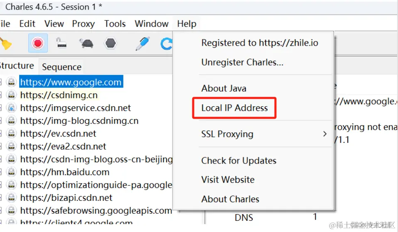Expand the www.google.com tree node
Viewport: 398px width, 232px height.
coord(1,82)
